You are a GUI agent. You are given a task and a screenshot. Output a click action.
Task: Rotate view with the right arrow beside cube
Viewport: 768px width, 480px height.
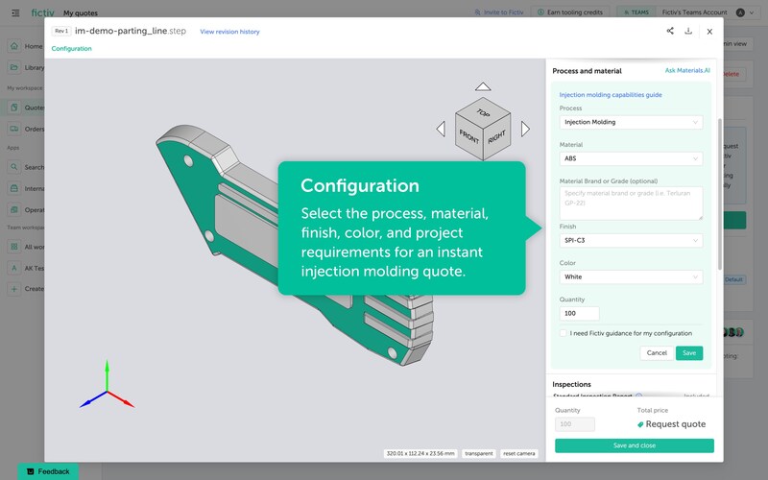coord(525,129)
